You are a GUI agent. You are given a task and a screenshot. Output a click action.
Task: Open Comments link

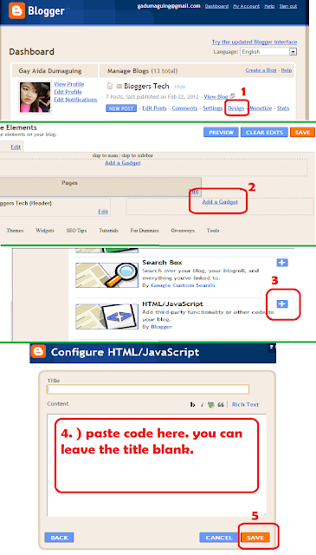(x=184, y=108)
